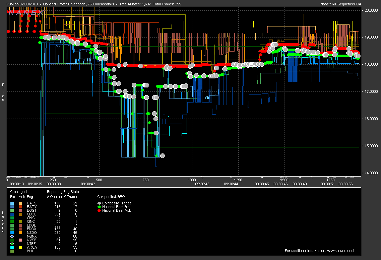Click the NQNX exchange label
Viewport: 381px width, 260px height.
tap(32, 236)
